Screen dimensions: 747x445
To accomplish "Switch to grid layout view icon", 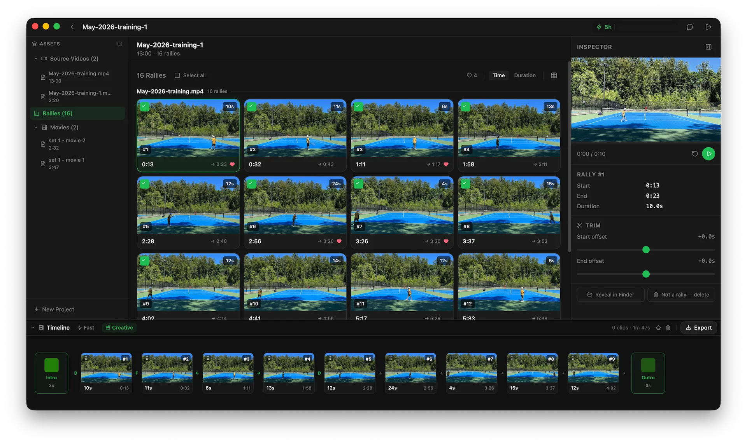I will pyautogui.click(x=554, y=75).
